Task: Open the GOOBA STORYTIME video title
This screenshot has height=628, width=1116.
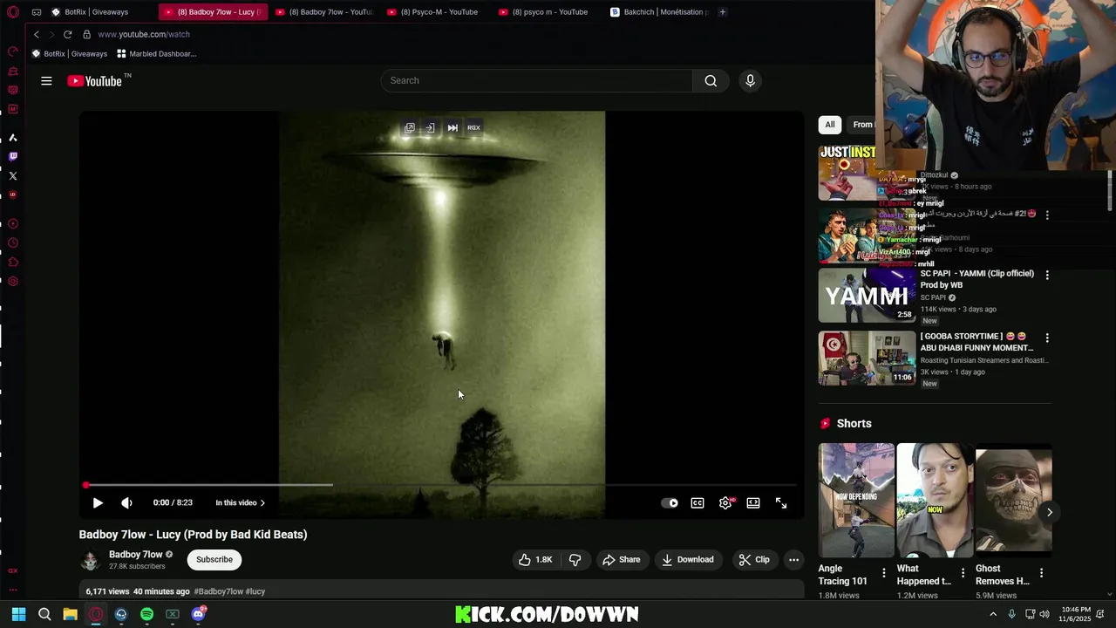Action: tap(976, 342)
